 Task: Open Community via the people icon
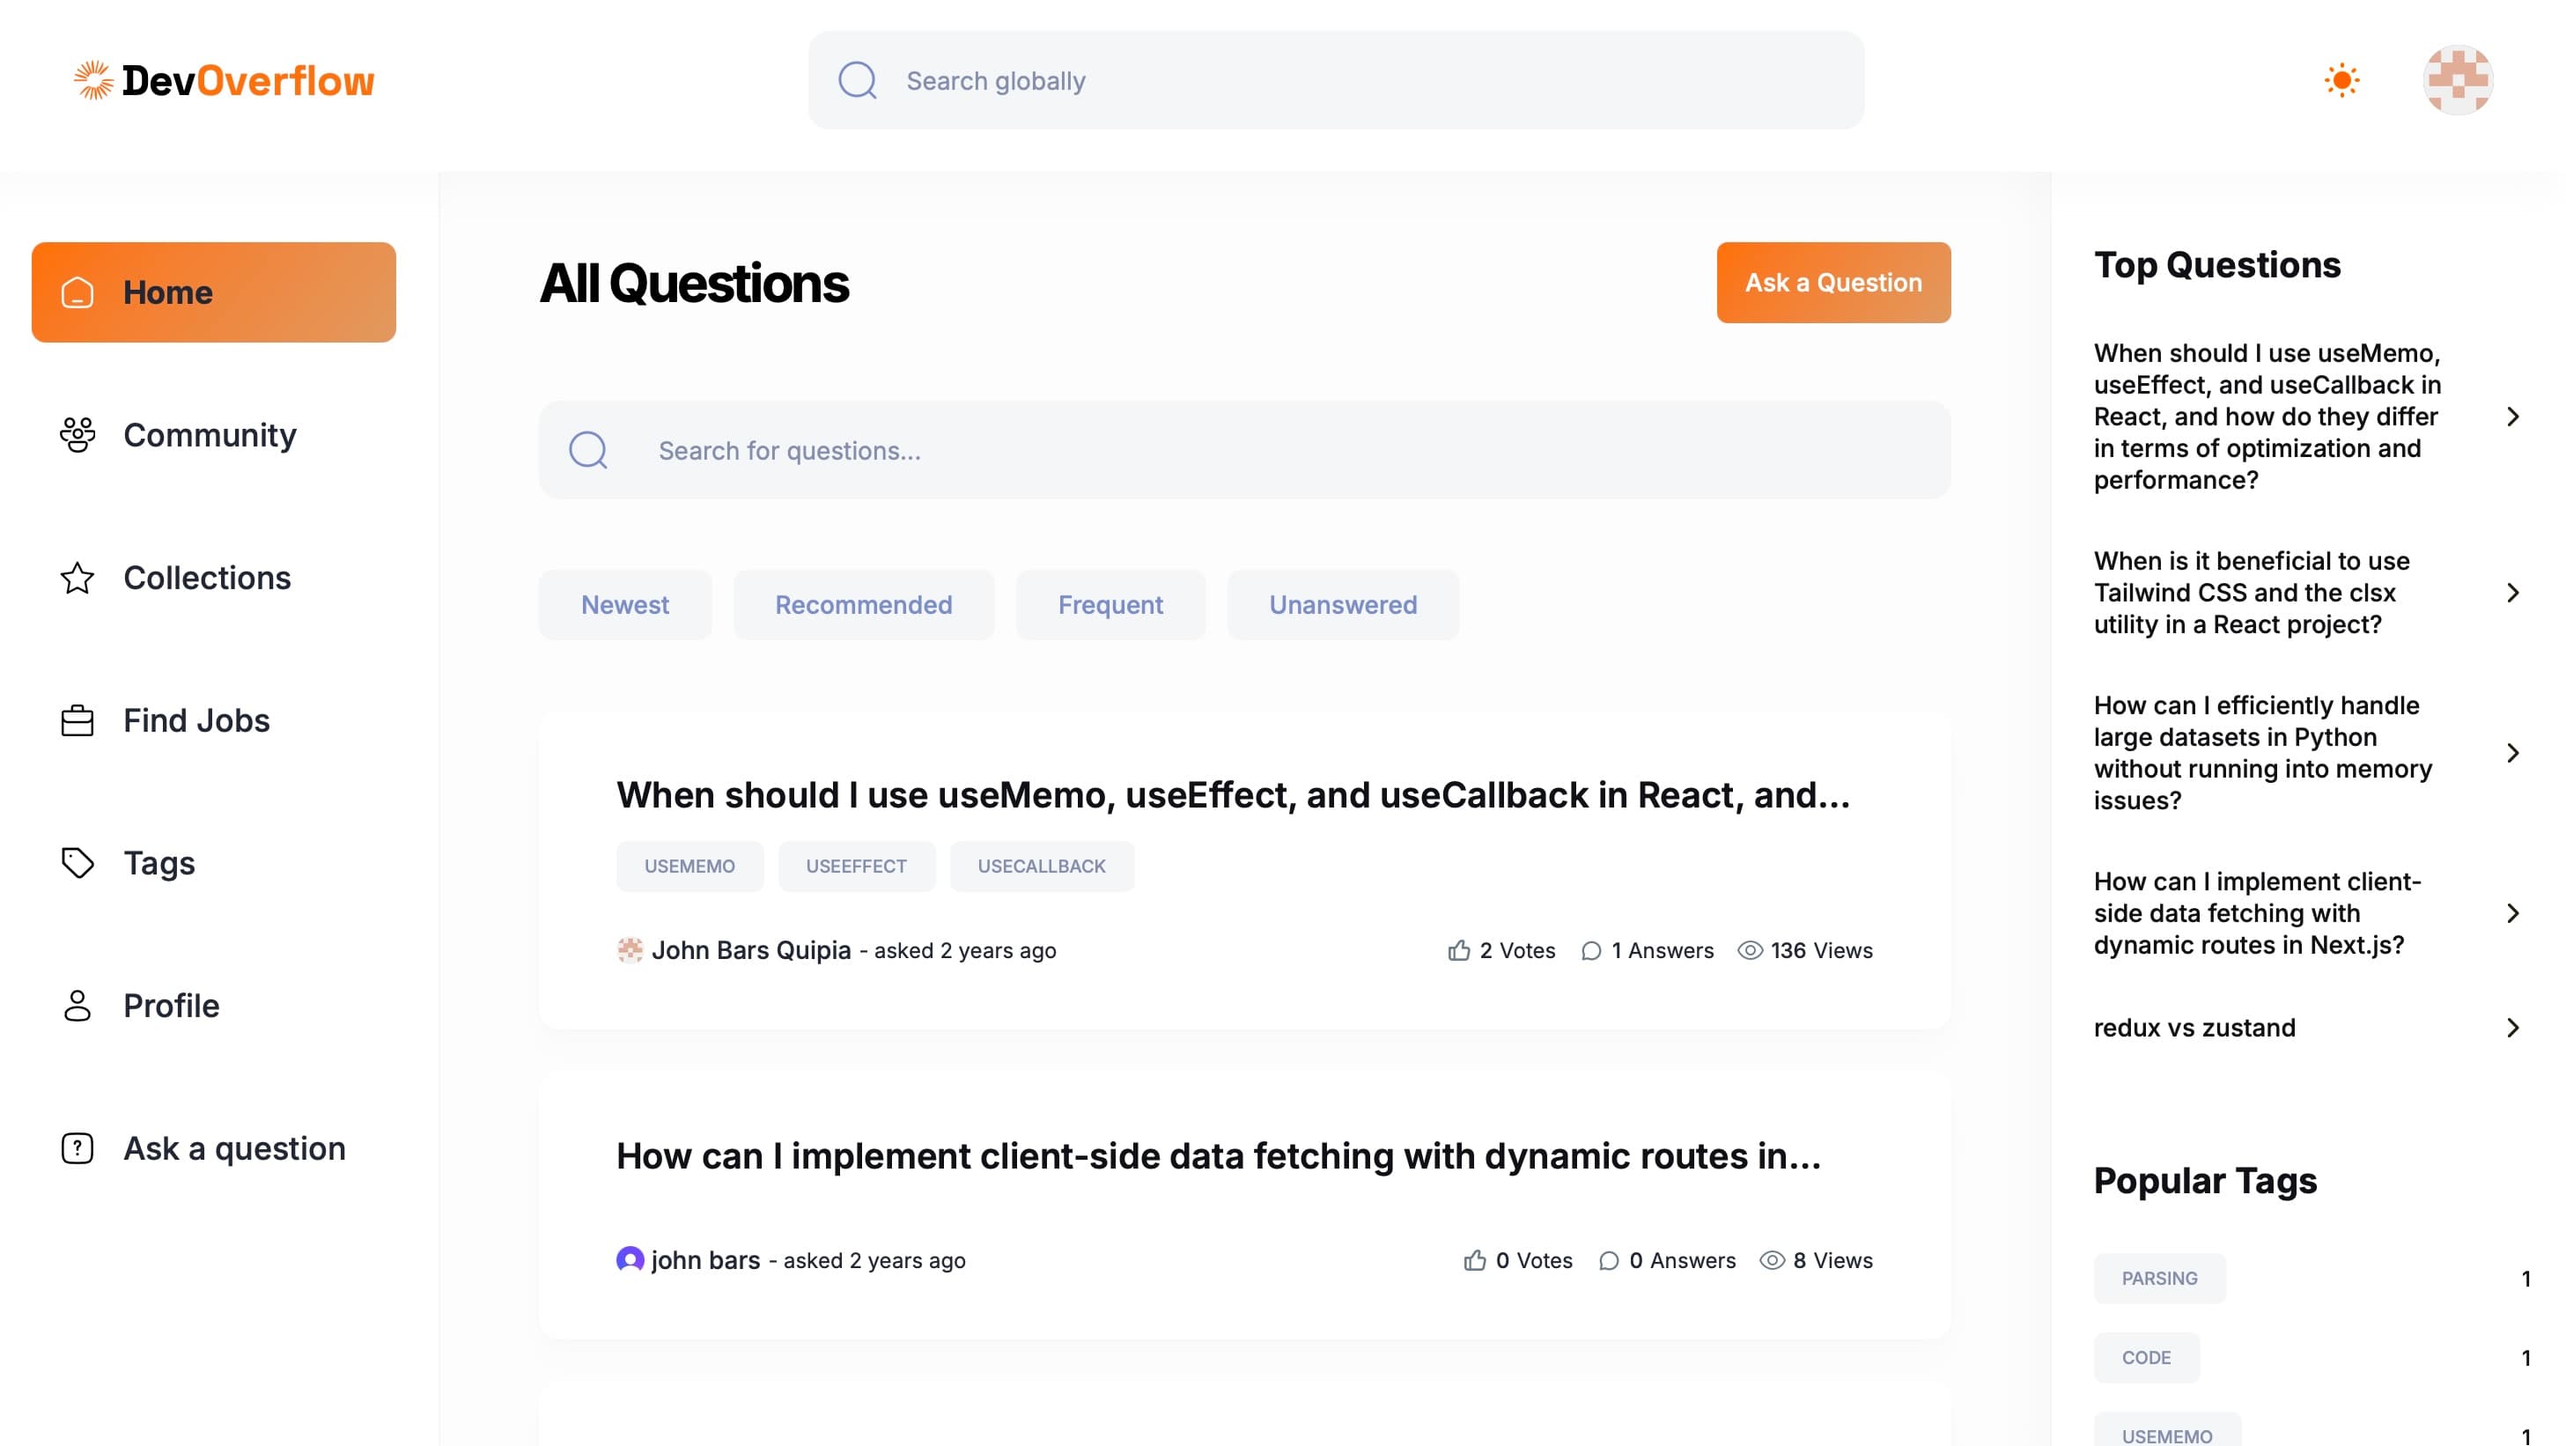pyautogui.click(x=76, y=435)
